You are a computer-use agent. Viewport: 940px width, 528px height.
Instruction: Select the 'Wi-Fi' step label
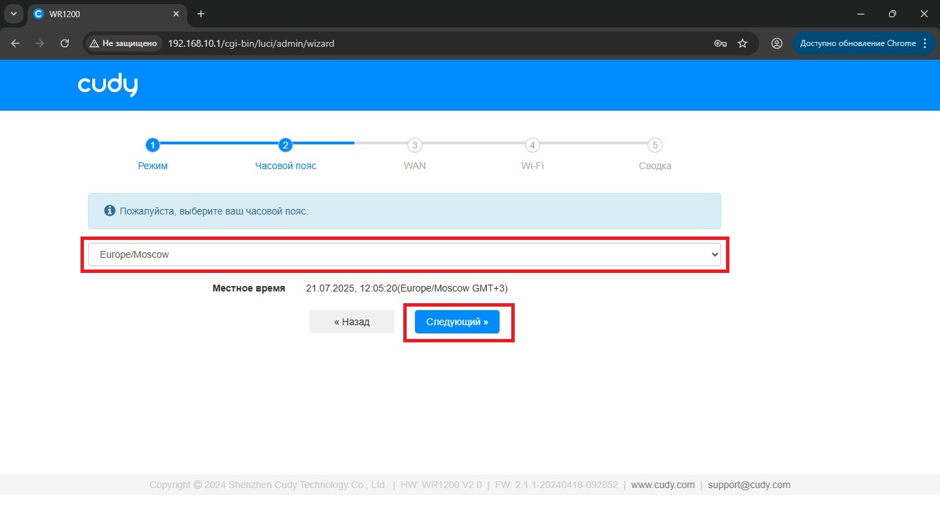pyautogui.click(x=533, y=166)
